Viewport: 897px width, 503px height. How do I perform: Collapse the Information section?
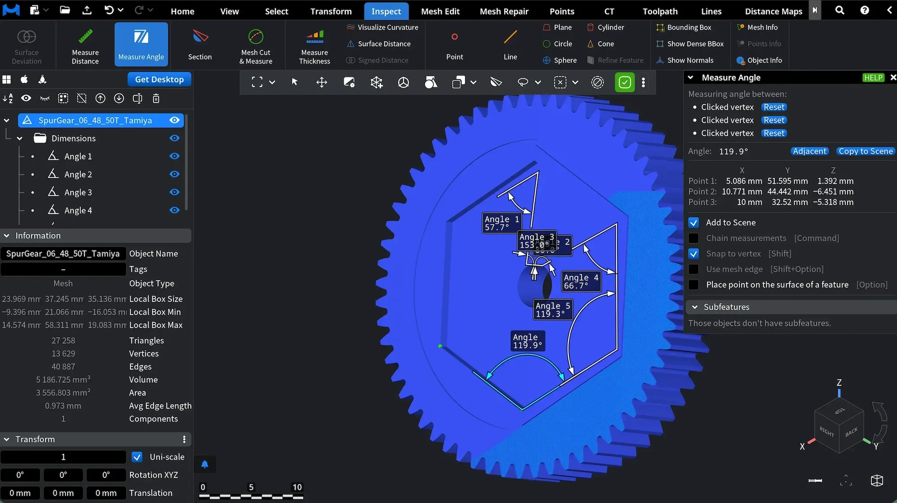point(7,236)
